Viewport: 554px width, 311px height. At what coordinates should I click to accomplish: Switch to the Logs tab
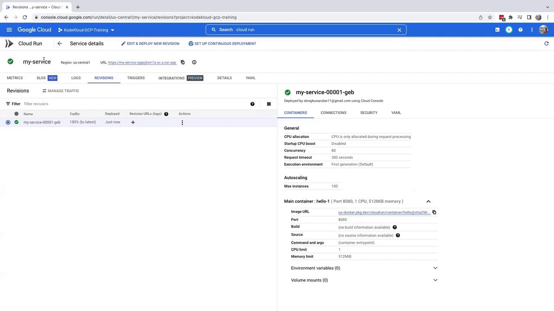coord(76,78)
